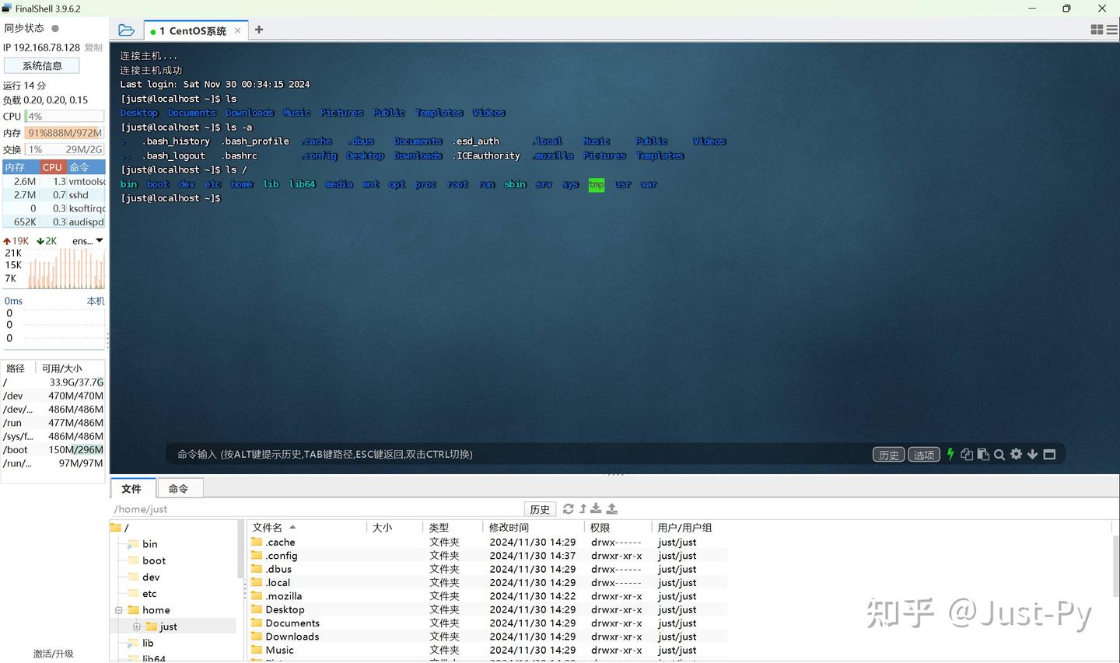
Task: Close the CentOS系统 tab
Action: (237, 30)
